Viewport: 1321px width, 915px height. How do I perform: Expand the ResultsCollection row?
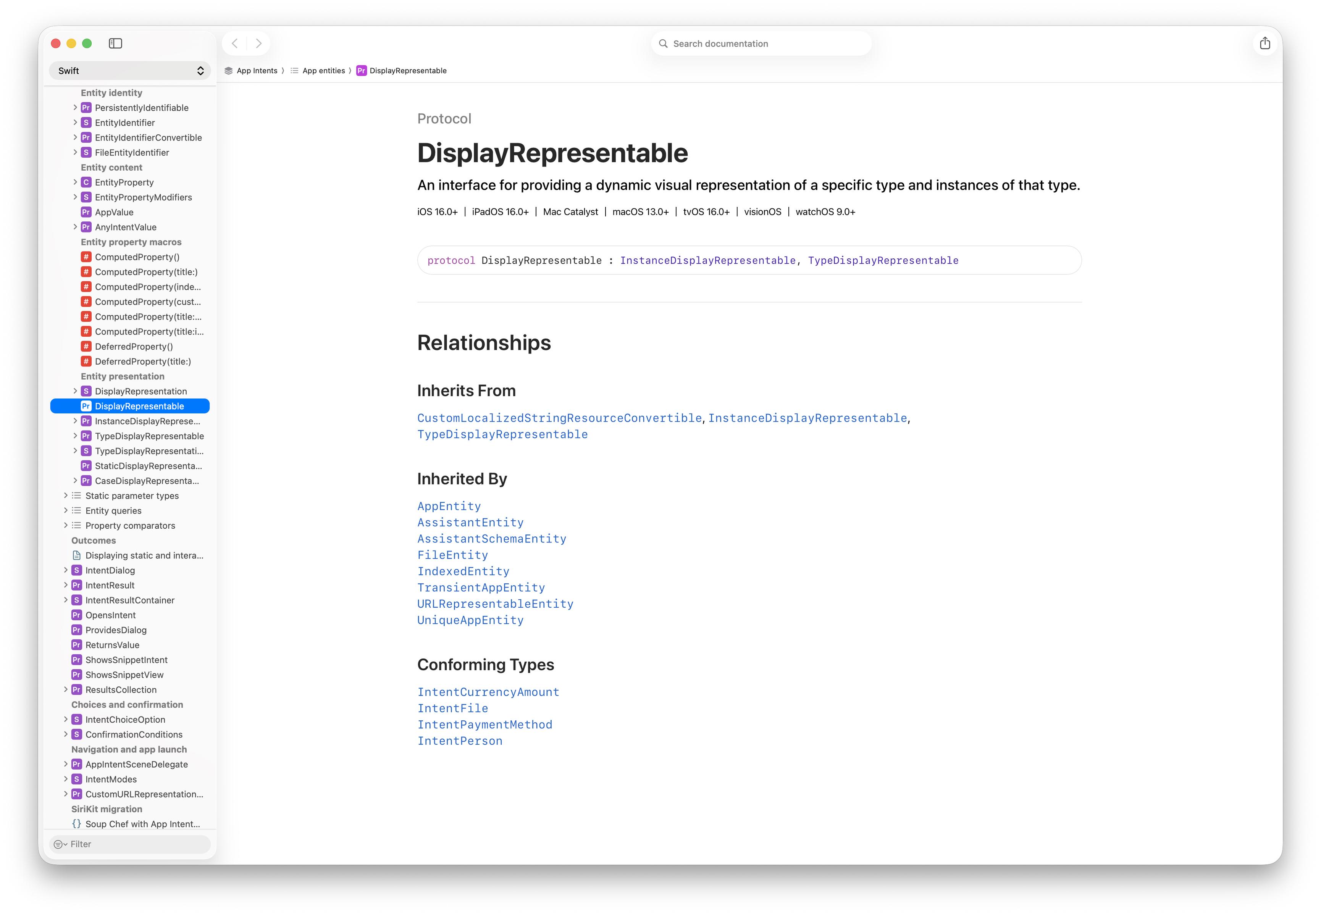pos(65,689)
